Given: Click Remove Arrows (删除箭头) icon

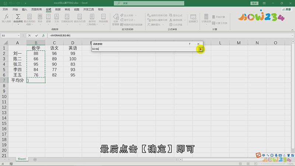Looking at the screenshot, I should [149, 25].
